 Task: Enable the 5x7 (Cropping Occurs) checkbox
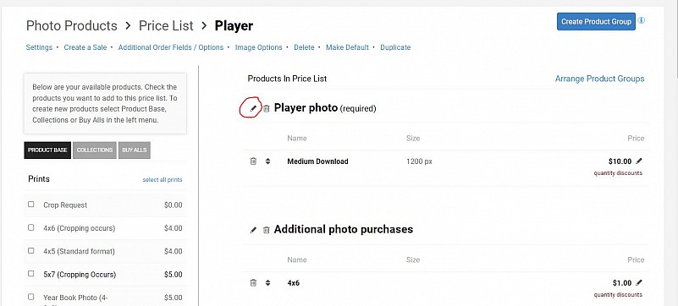tap(30, 274)
